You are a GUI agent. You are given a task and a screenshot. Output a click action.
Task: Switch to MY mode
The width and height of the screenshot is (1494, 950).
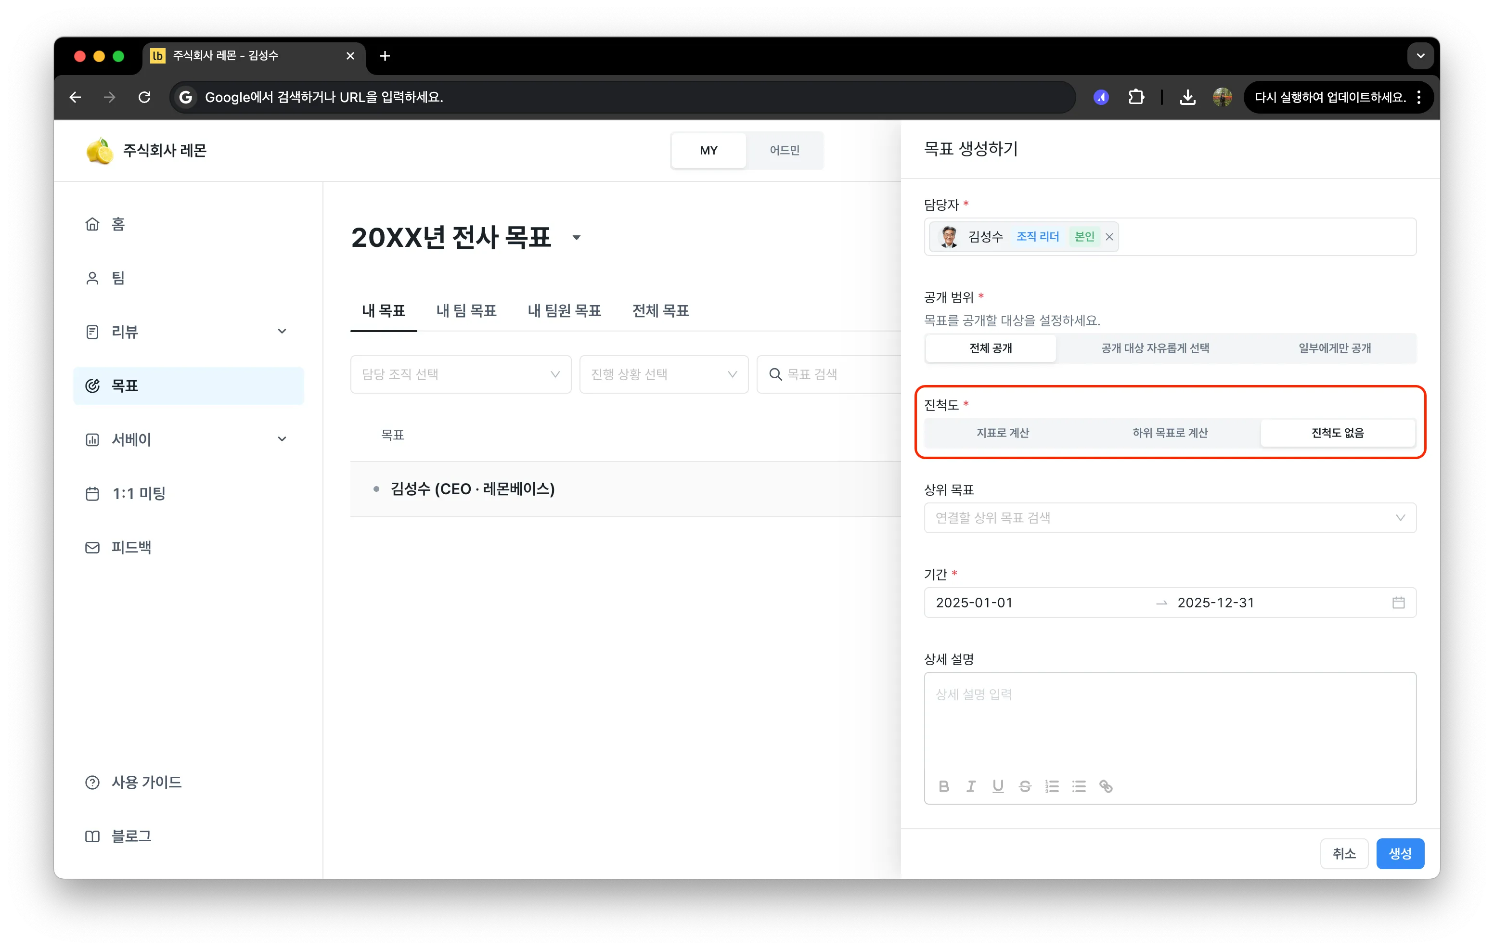coord(708,150)
